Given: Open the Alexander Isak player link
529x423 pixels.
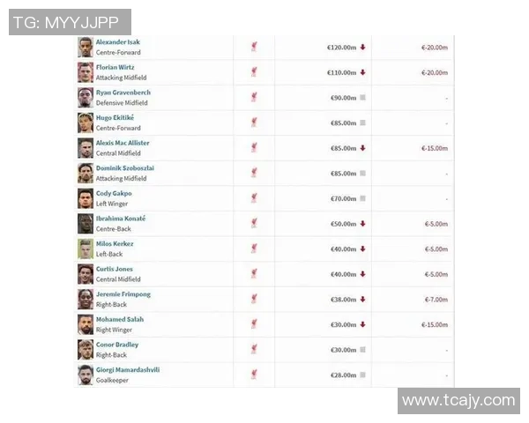Looking at the screenshot, I should pyautogui.click(x=118, y=42).
